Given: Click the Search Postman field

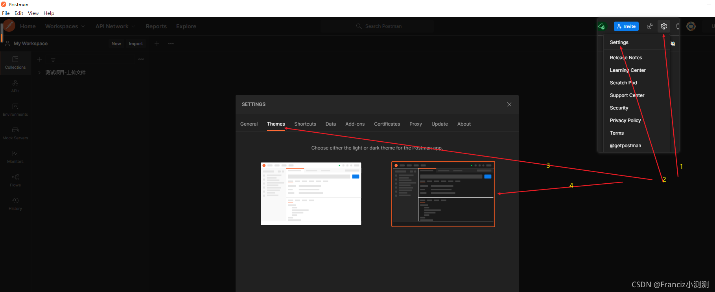Looking at the screenshot, I should coord(377,26).
